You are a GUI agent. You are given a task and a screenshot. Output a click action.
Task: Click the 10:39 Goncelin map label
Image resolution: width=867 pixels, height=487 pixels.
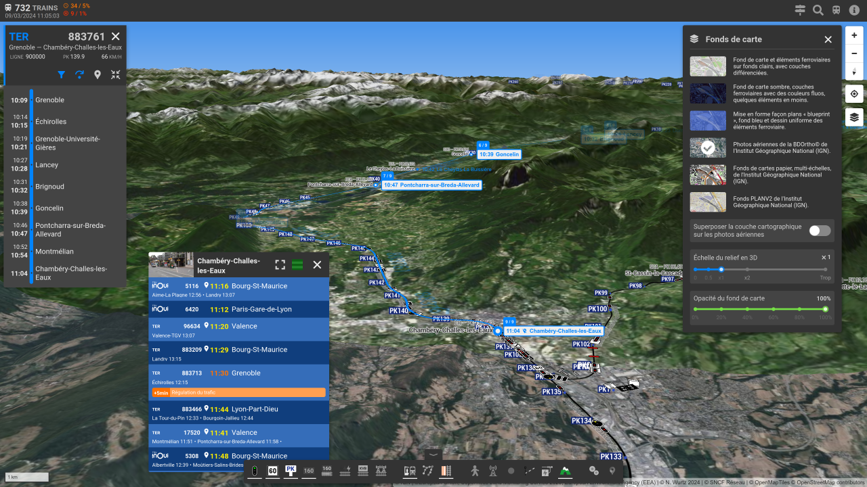[x=499, y=154]
